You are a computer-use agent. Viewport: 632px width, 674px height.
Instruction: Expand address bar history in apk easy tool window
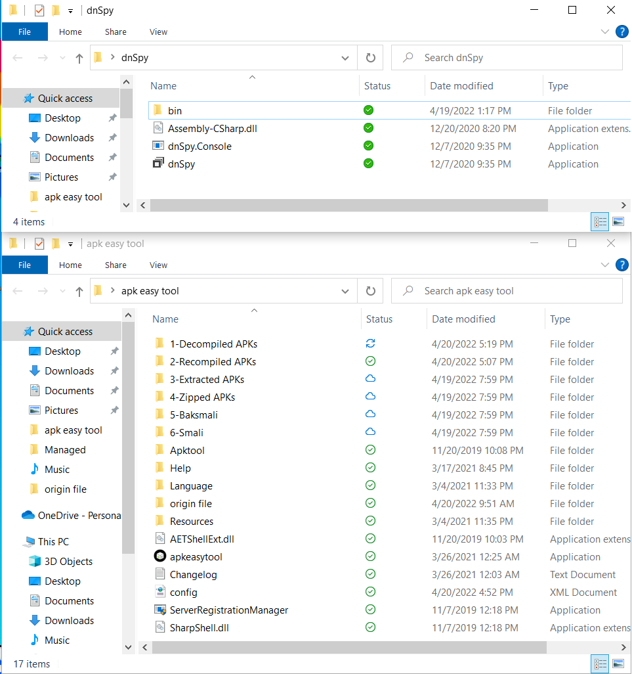coord(345,292)
